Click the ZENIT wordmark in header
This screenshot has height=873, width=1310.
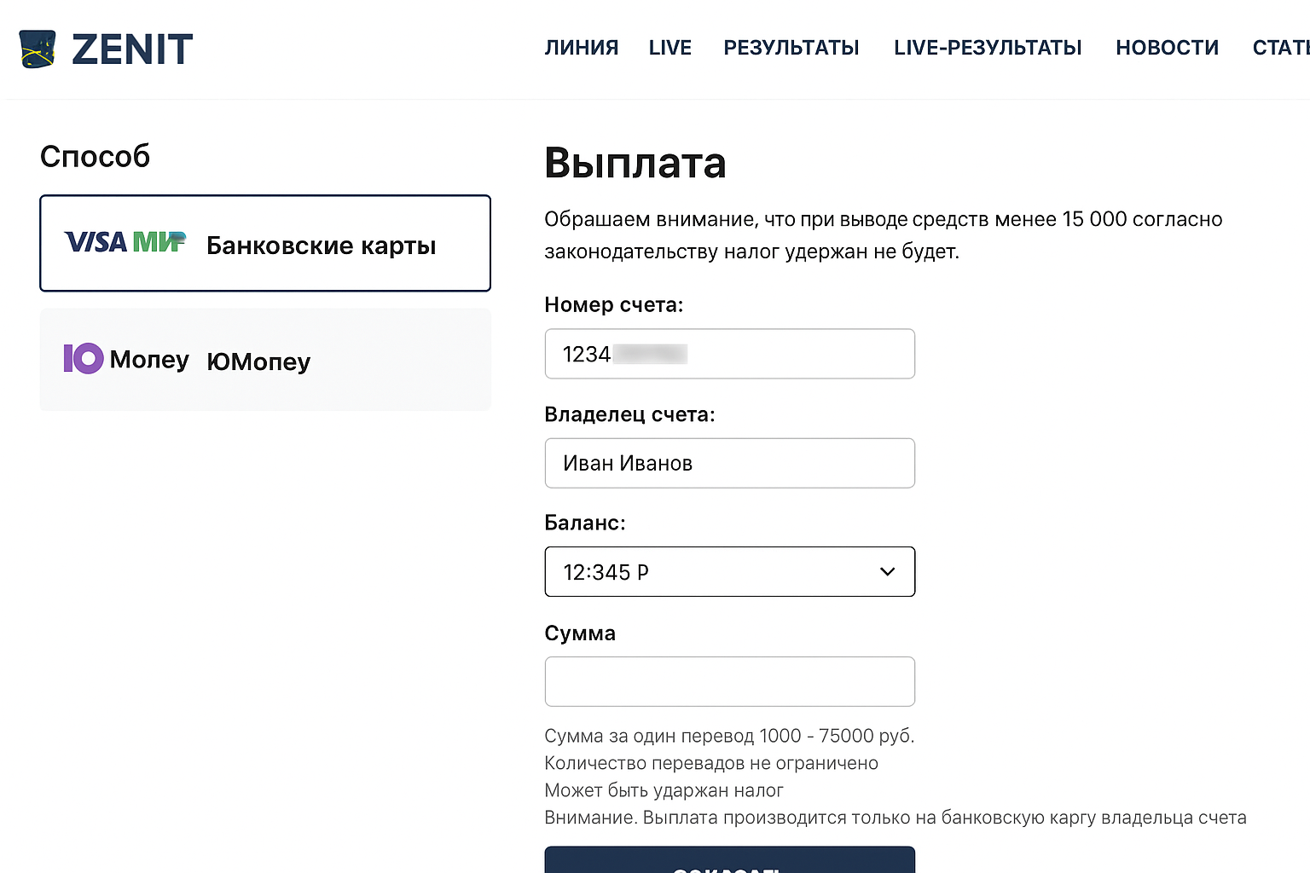click(132, 49)
